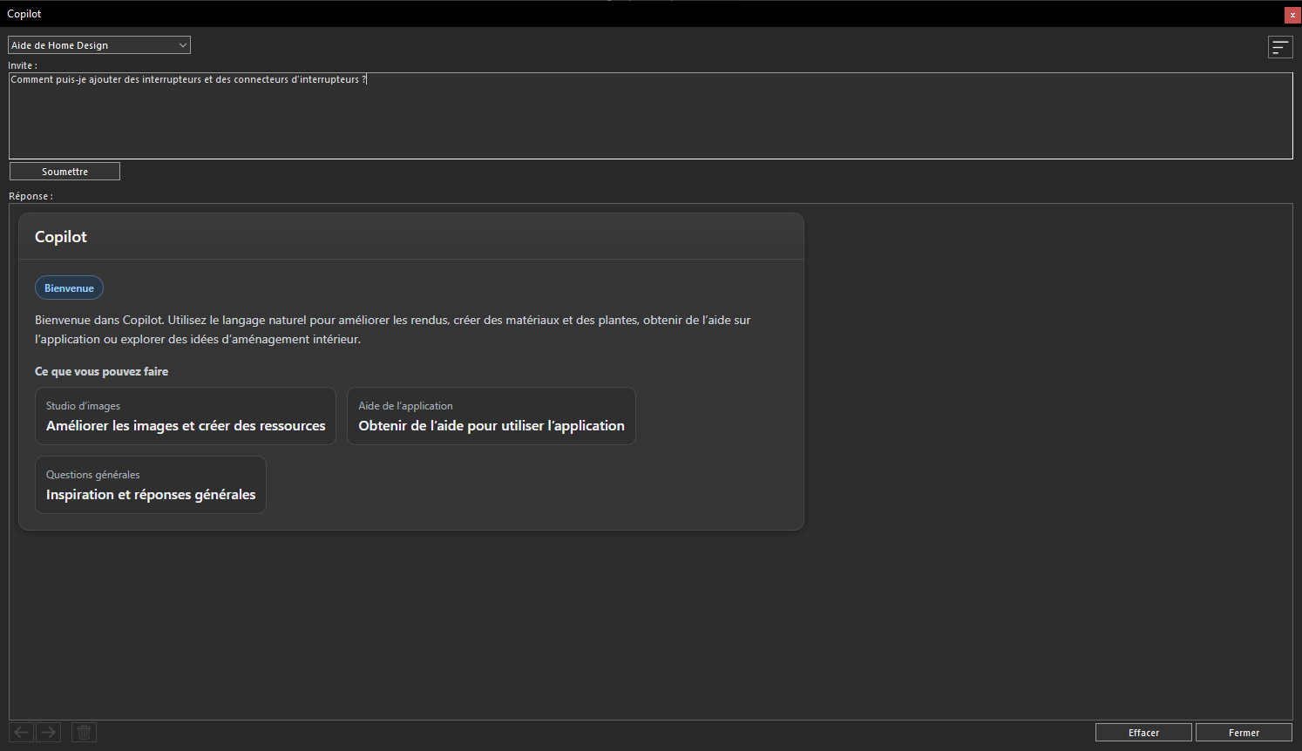Click the Copilot card heading

point(61,237)
